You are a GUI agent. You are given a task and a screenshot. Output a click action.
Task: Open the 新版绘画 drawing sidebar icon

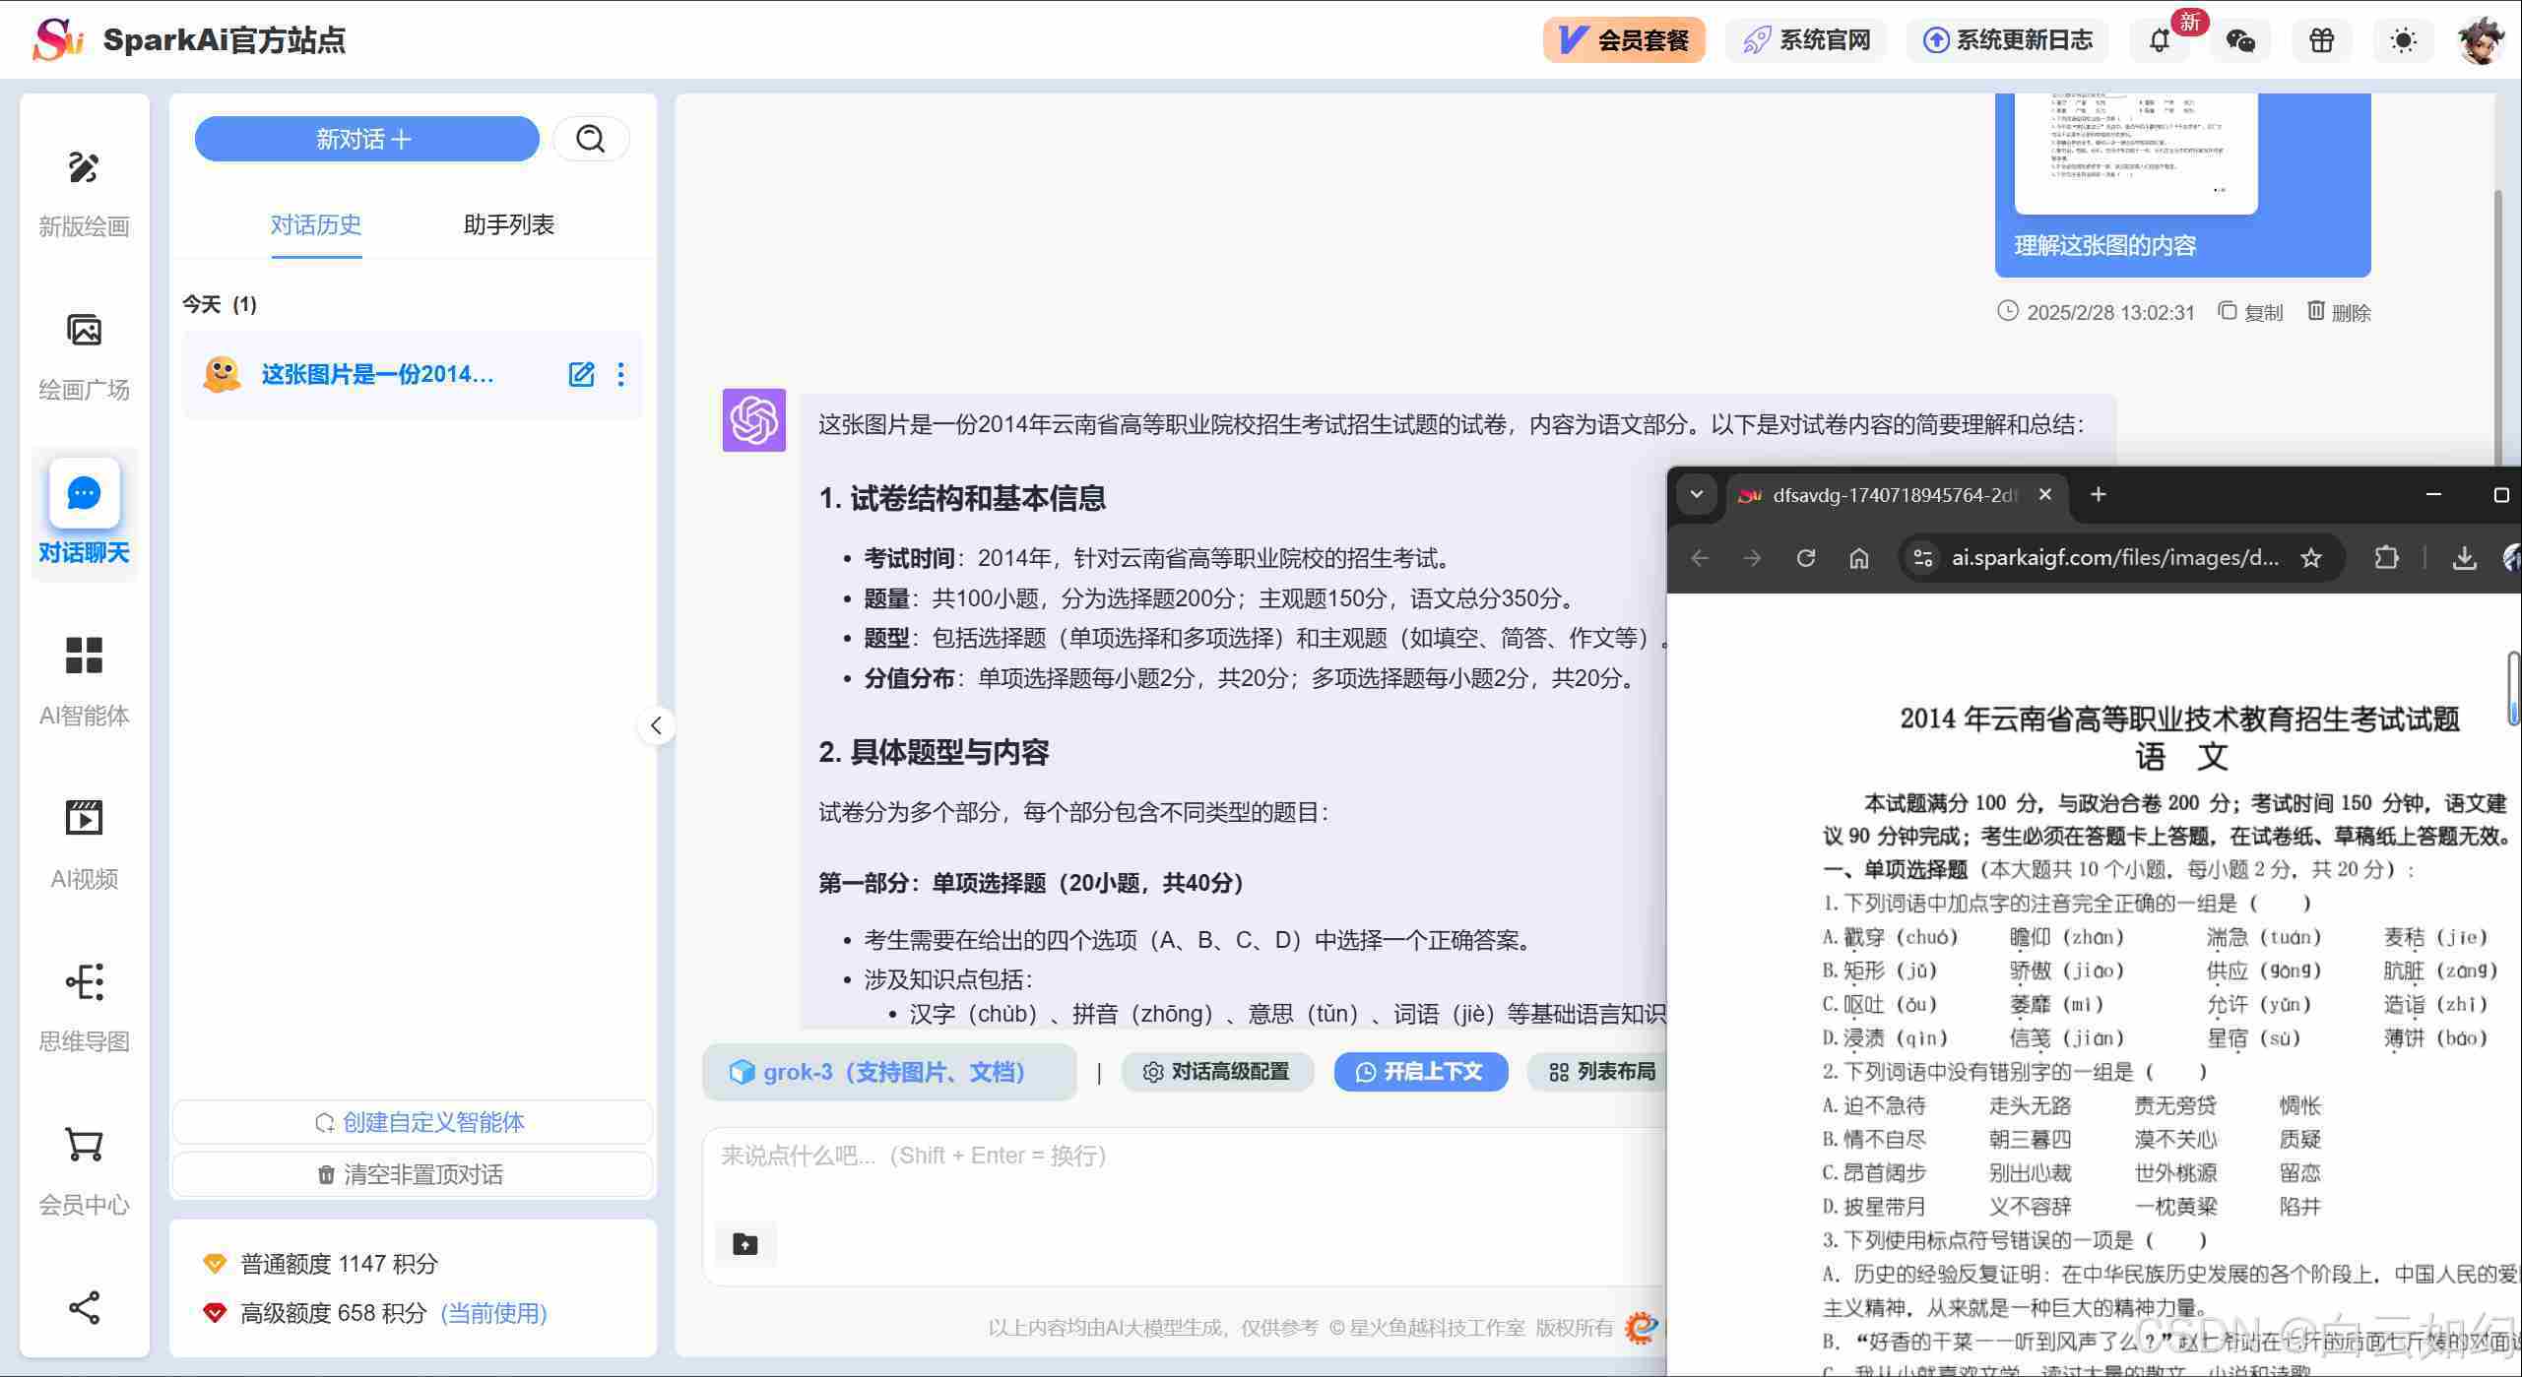[84, 169]
